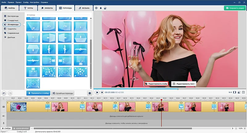
Task: Click the music track placeholder text
Action: pos(126,116)
